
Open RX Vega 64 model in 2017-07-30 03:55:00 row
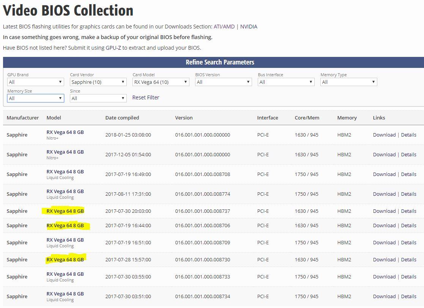(65, 274)
